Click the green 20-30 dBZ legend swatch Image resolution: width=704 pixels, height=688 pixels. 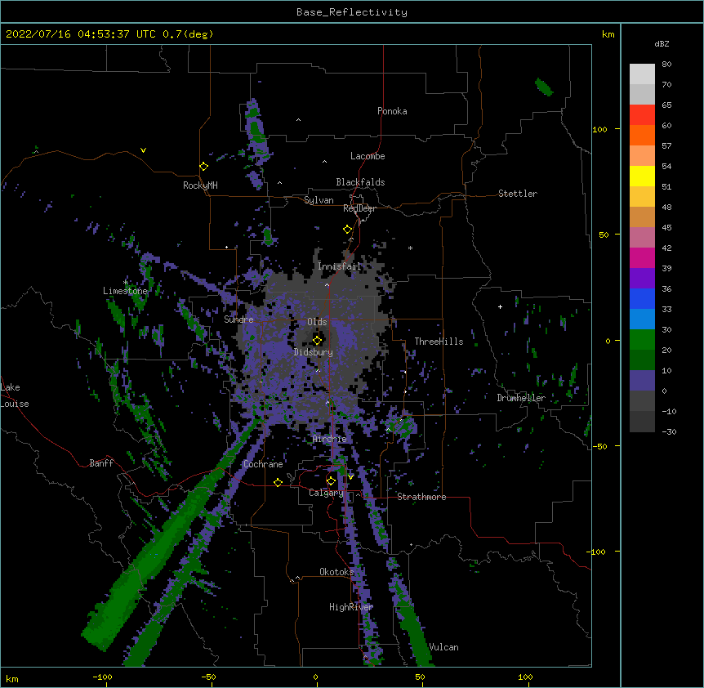642,340
